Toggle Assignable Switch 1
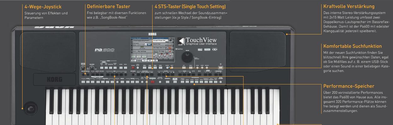Screen dimensions: 393x125 (83, 74)
